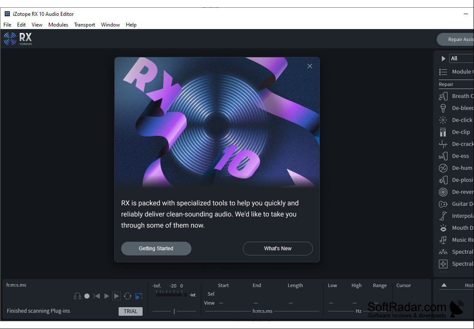Image resolution: width=474 pixels, height=329 pixels.
Task: Click the TRIAL badge
Action: 131,311
